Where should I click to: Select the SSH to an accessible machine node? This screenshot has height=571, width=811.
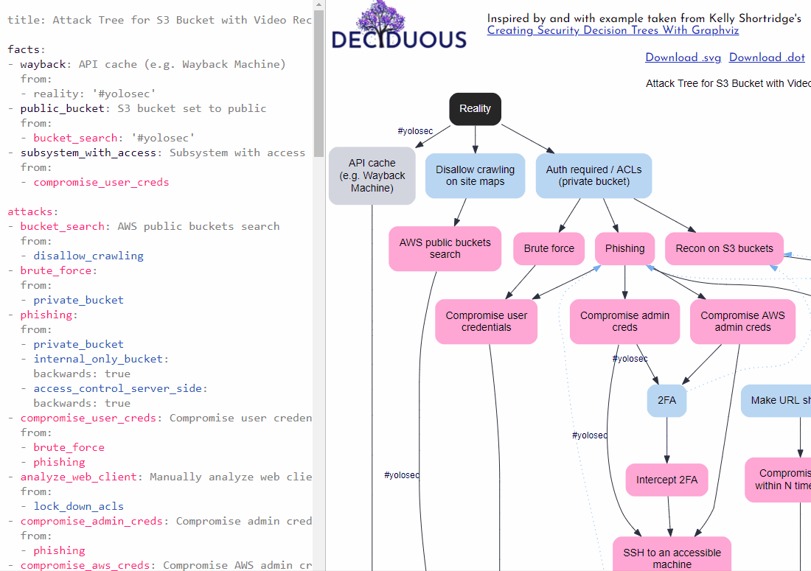pyautogui.click(x=672, y=555)
